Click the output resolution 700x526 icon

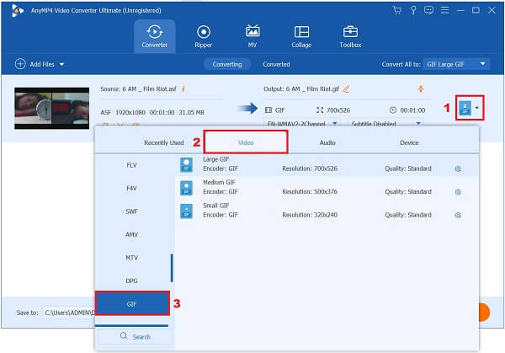pyautogui.click(x=320, y=110)
